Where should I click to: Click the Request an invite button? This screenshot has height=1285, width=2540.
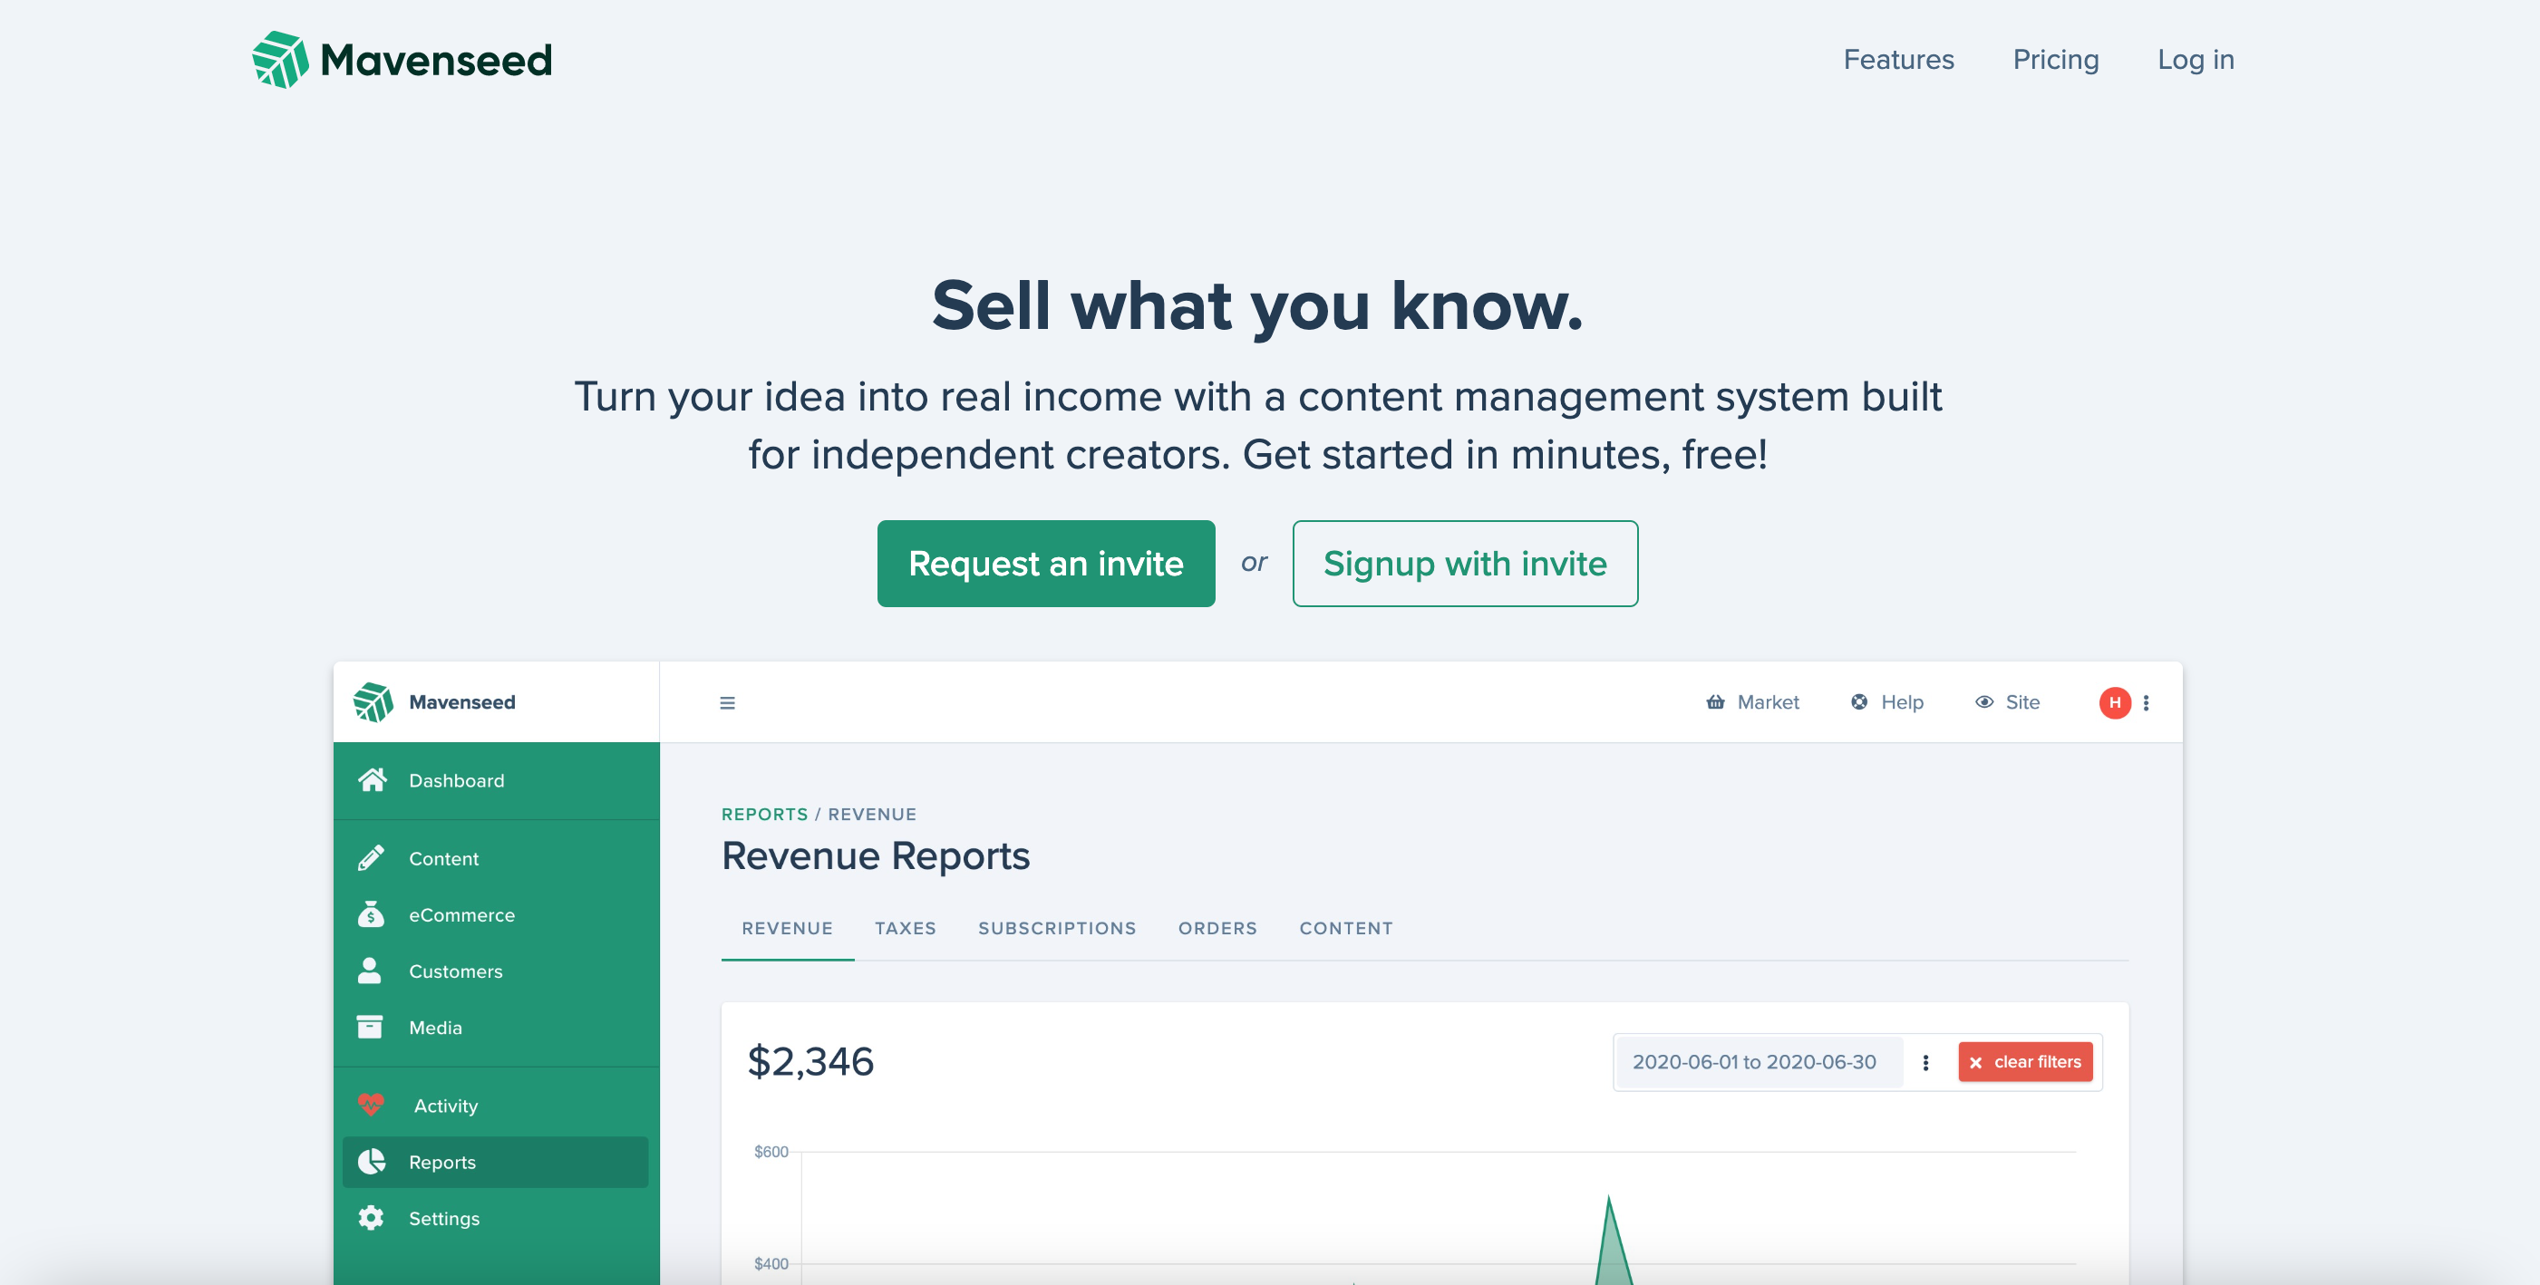pyautogui.click(x=1045, y=564)
